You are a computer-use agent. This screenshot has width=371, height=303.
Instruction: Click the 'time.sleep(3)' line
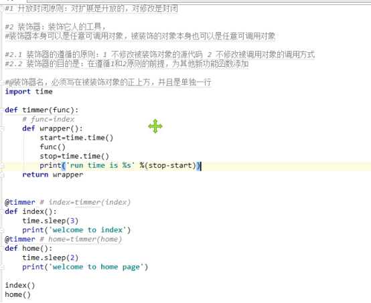pos(50,221)
